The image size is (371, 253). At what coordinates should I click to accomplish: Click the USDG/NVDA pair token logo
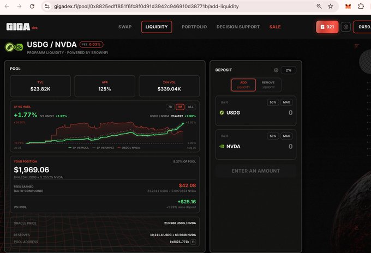(x=14, y=47)
